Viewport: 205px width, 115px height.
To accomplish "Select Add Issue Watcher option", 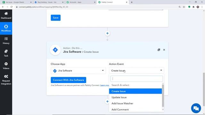I will click(135, 103).
